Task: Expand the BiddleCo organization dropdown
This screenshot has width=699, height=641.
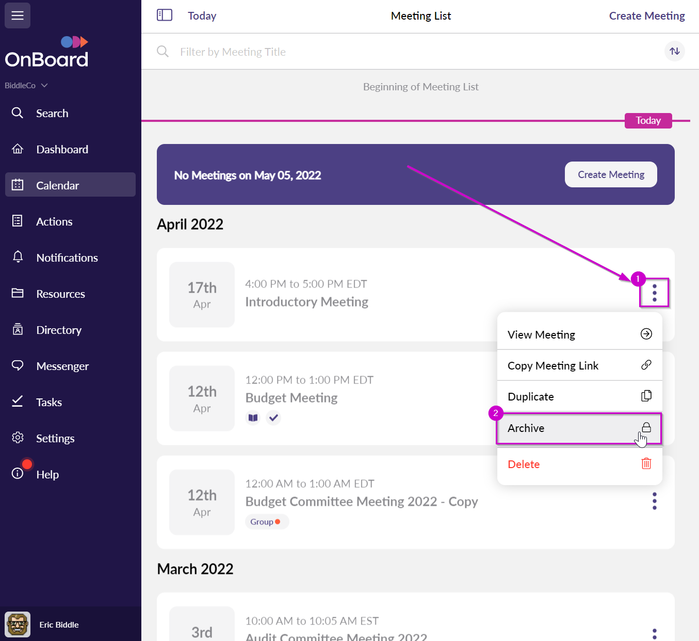Action: 26,86
